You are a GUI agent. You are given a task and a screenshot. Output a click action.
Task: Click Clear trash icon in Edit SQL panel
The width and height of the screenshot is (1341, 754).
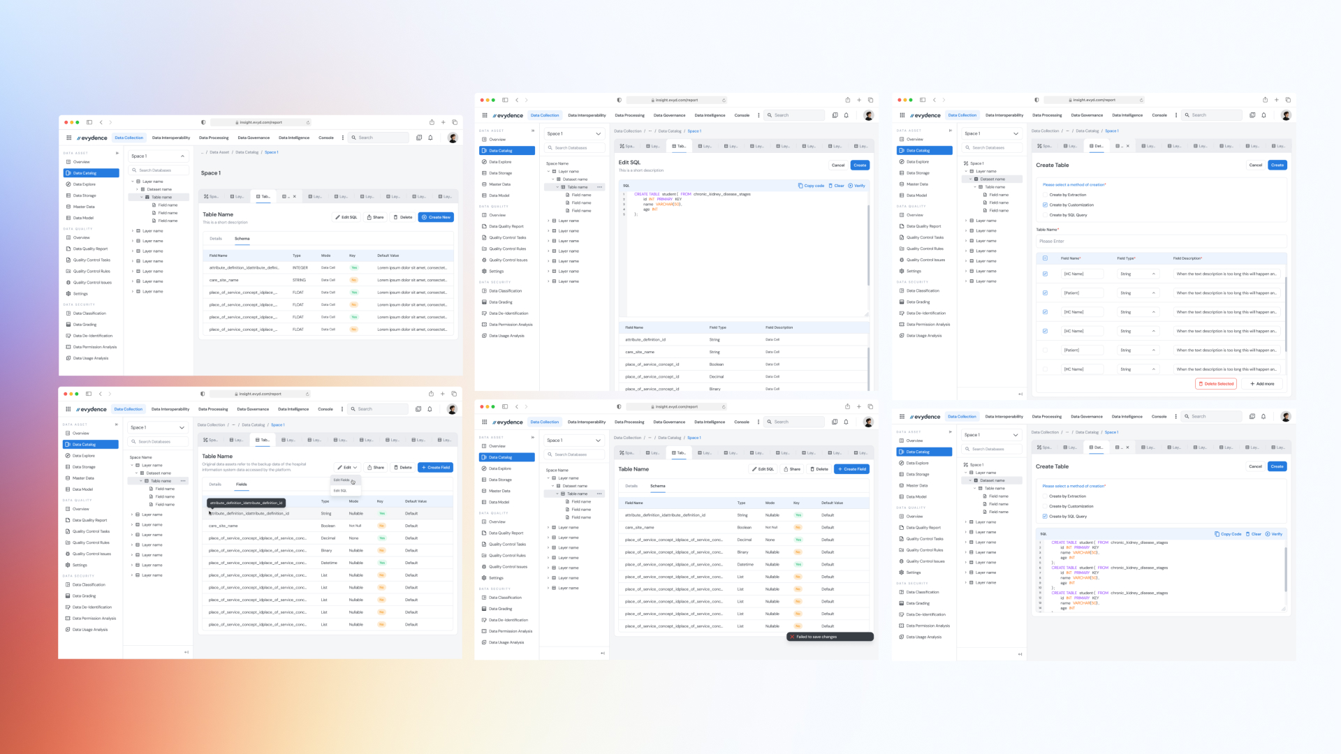point(830,186)
